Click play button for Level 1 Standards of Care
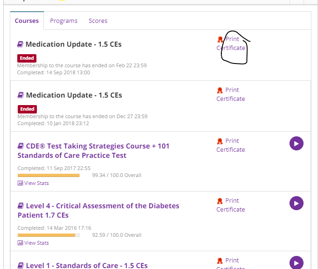 tap(297, 262)
